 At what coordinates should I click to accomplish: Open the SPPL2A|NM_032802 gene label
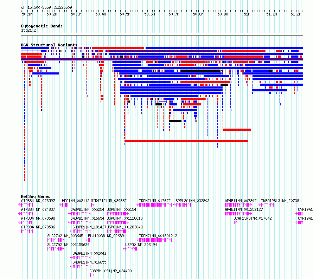192,201
